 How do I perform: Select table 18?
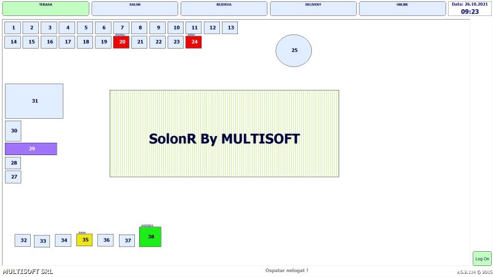[85, 42]
